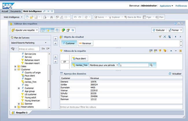The width and height of the screenshot is (188, 121).
Task: Open the Island Resorts Marketing universe dropdown
Action: tap(46, 43)
